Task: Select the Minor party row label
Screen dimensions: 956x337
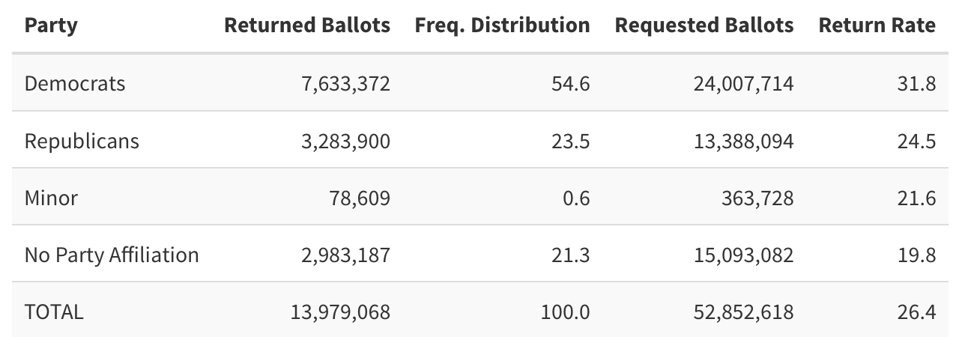Action: click(51, 198)
